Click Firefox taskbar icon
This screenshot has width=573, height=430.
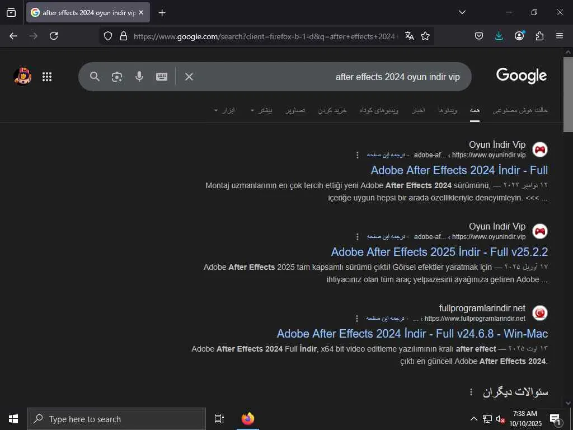(248, 419)
